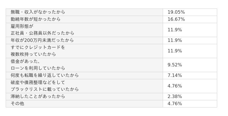Click the 'すでにクレジットカードを複数枚持っていたから' cell
Viewport: 228px width, 116px height.
(x=38, y=51)
